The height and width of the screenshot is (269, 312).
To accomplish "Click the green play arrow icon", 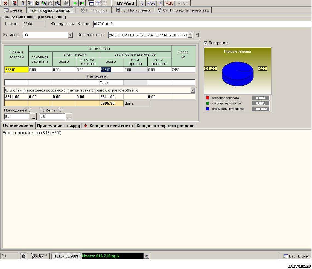I will click(x=75, y=3).
